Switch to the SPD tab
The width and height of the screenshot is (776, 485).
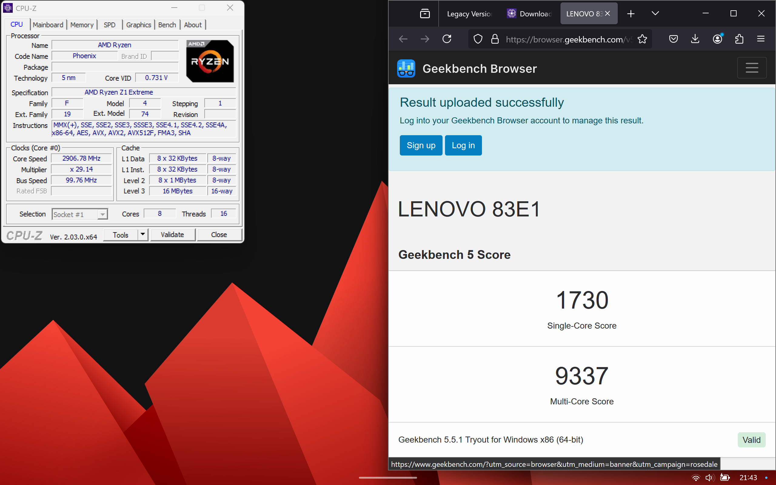click(x=109, y=25)
